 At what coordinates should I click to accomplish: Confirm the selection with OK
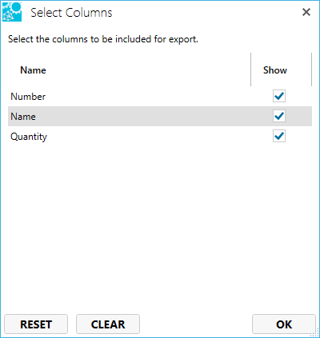pos(284,324)
